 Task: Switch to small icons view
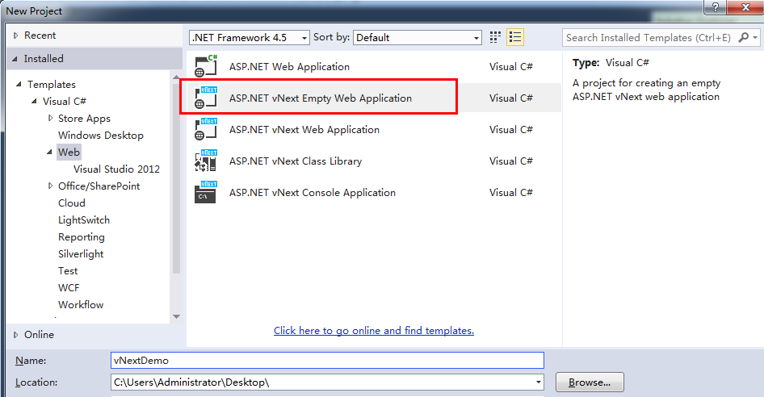coord(495,37)
